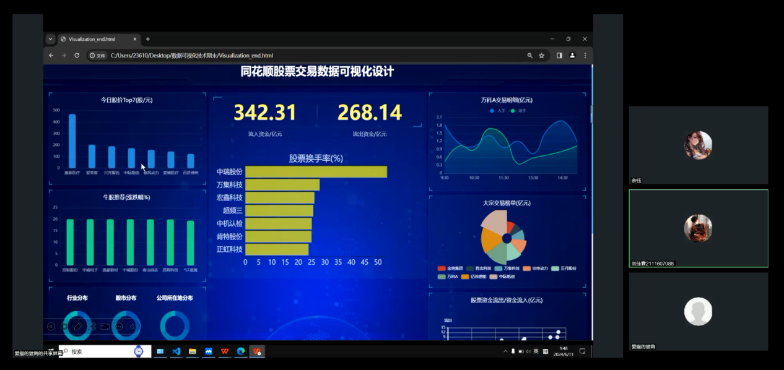Screen dimensions: 784x370
Task: Click the tallest bar in the 今日股价Top7 chart
Action: (72, 141)
